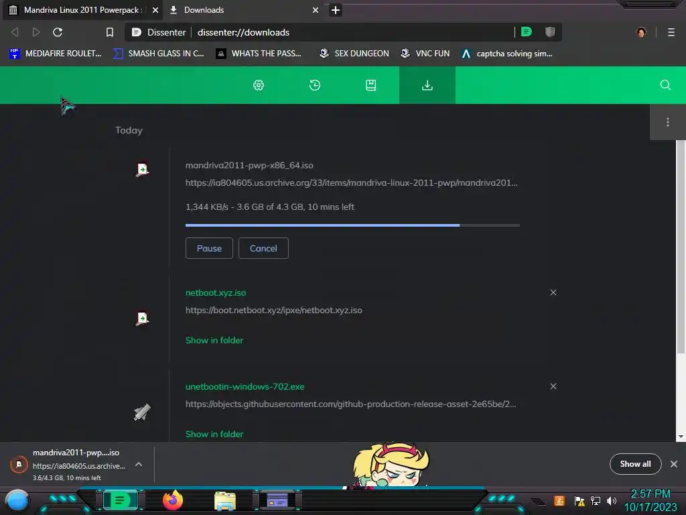Reload the current page
This screenshot has height=515, width=686.
58,32
